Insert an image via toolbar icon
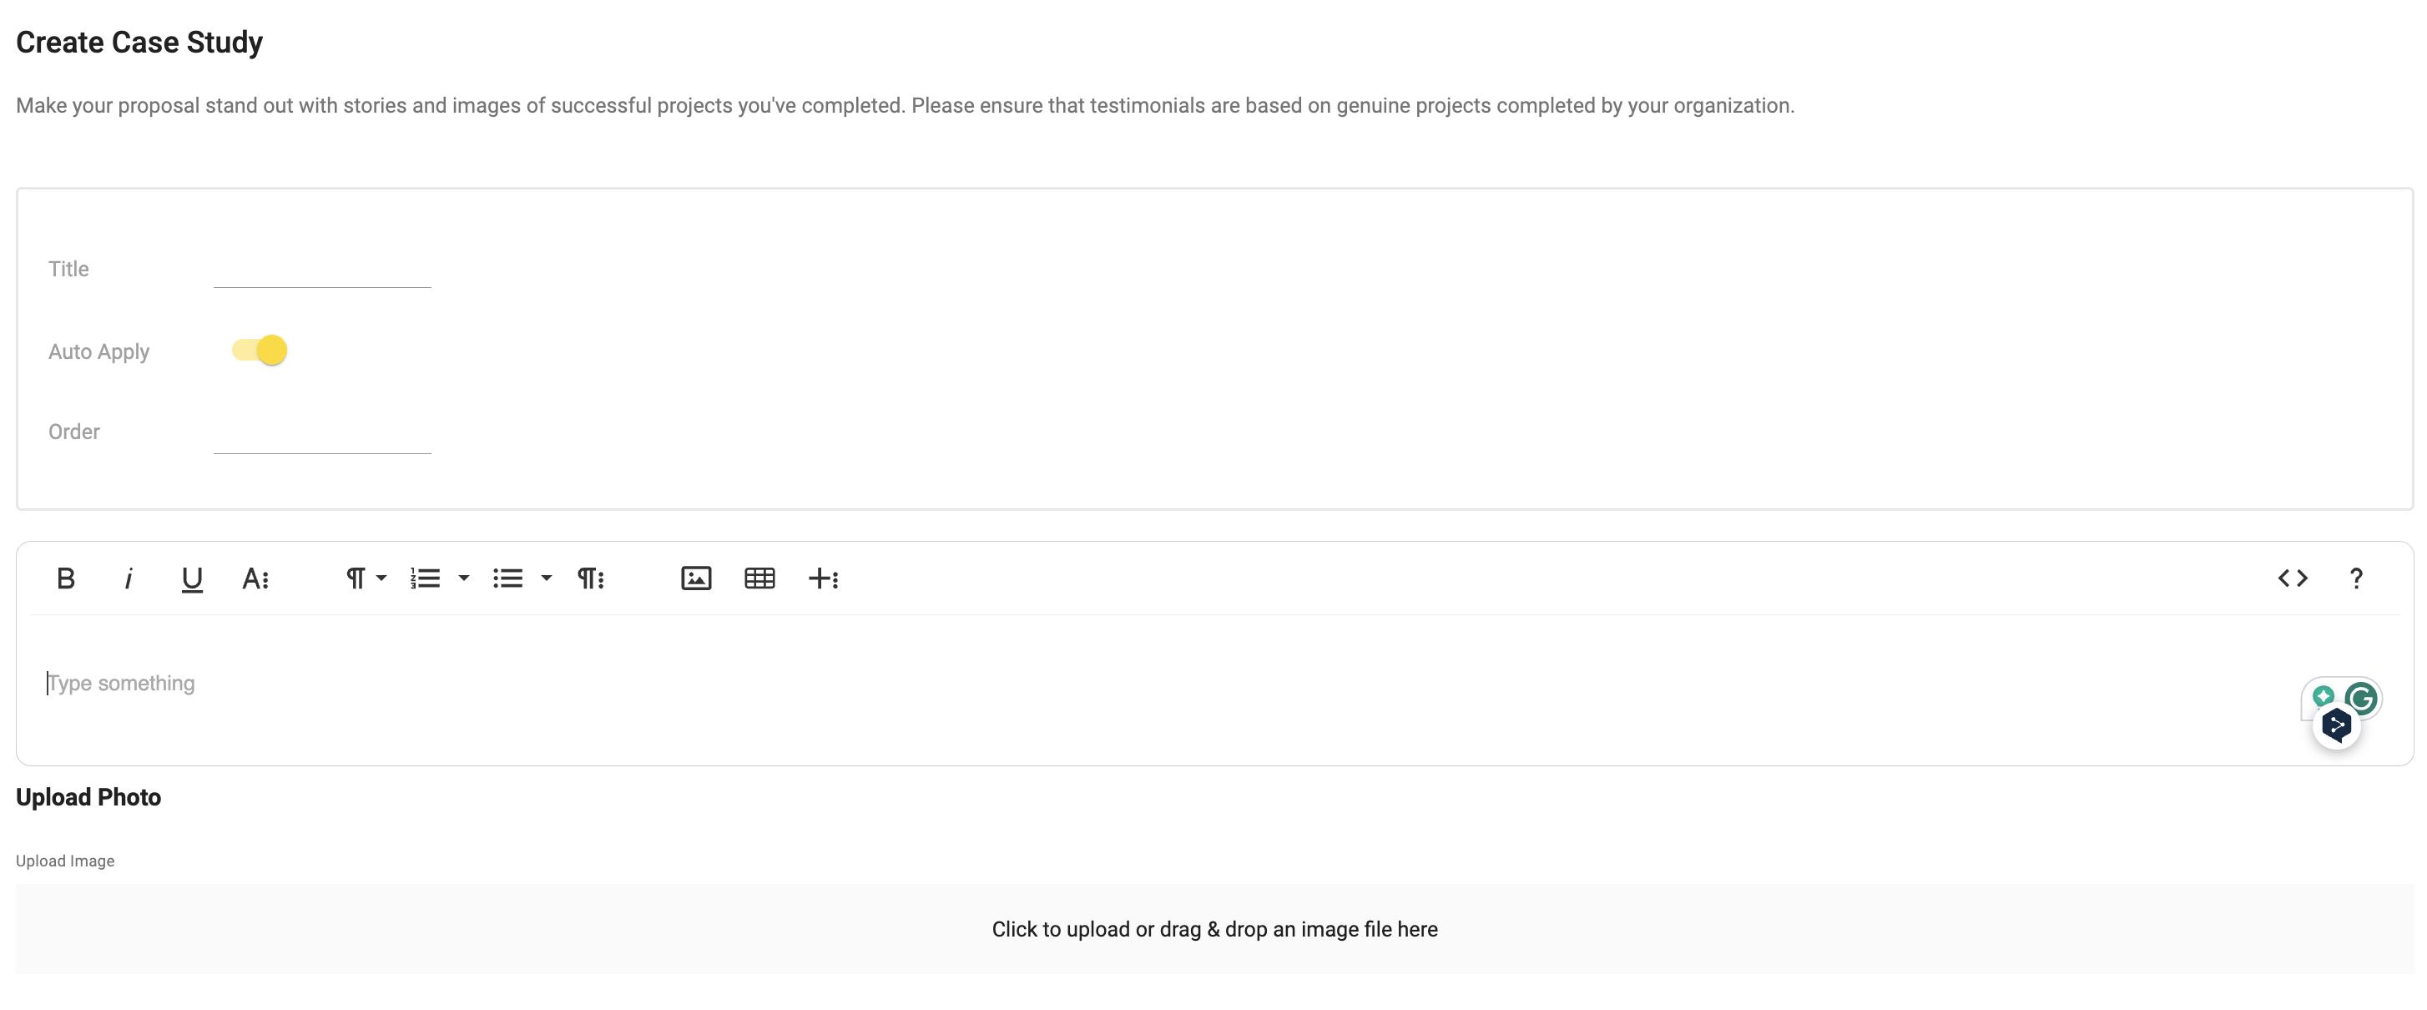 [695, 578]
